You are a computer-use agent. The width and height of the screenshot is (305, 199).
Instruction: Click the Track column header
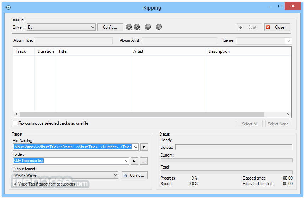[x=24, y=51]
